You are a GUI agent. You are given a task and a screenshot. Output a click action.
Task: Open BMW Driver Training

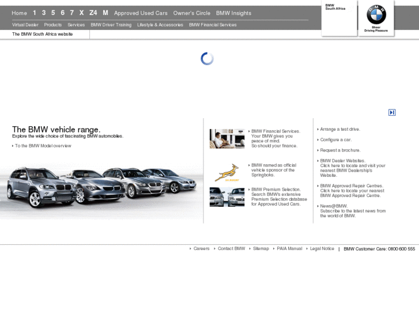pyautogui.click(x=111, y=25)
